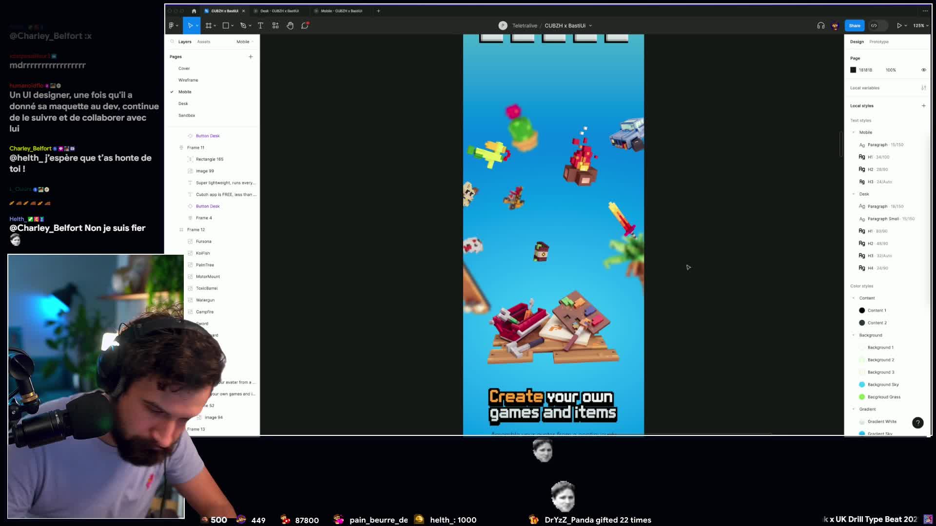
Task: Open the Wireframe page
Action: tap(188, 80)
